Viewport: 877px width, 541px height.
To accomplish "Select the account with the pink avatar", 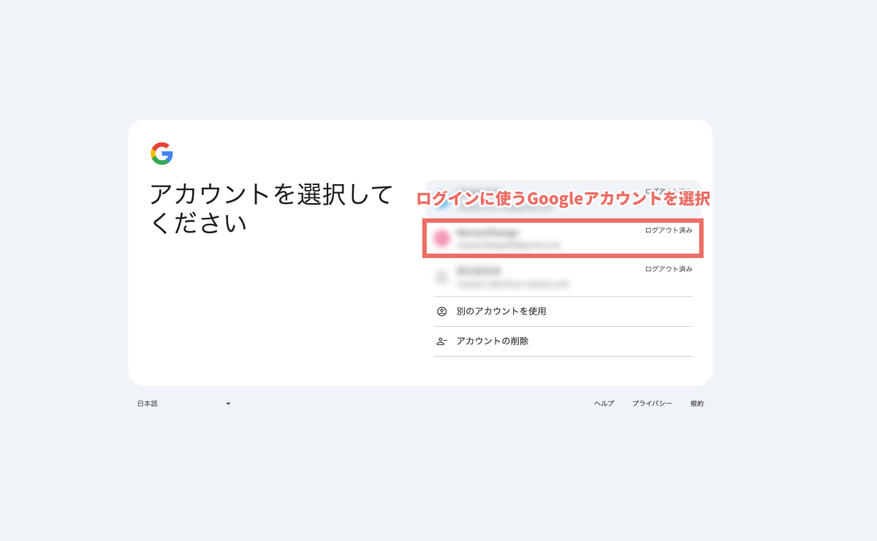I will pyautogui.click(x=563, y=238).
